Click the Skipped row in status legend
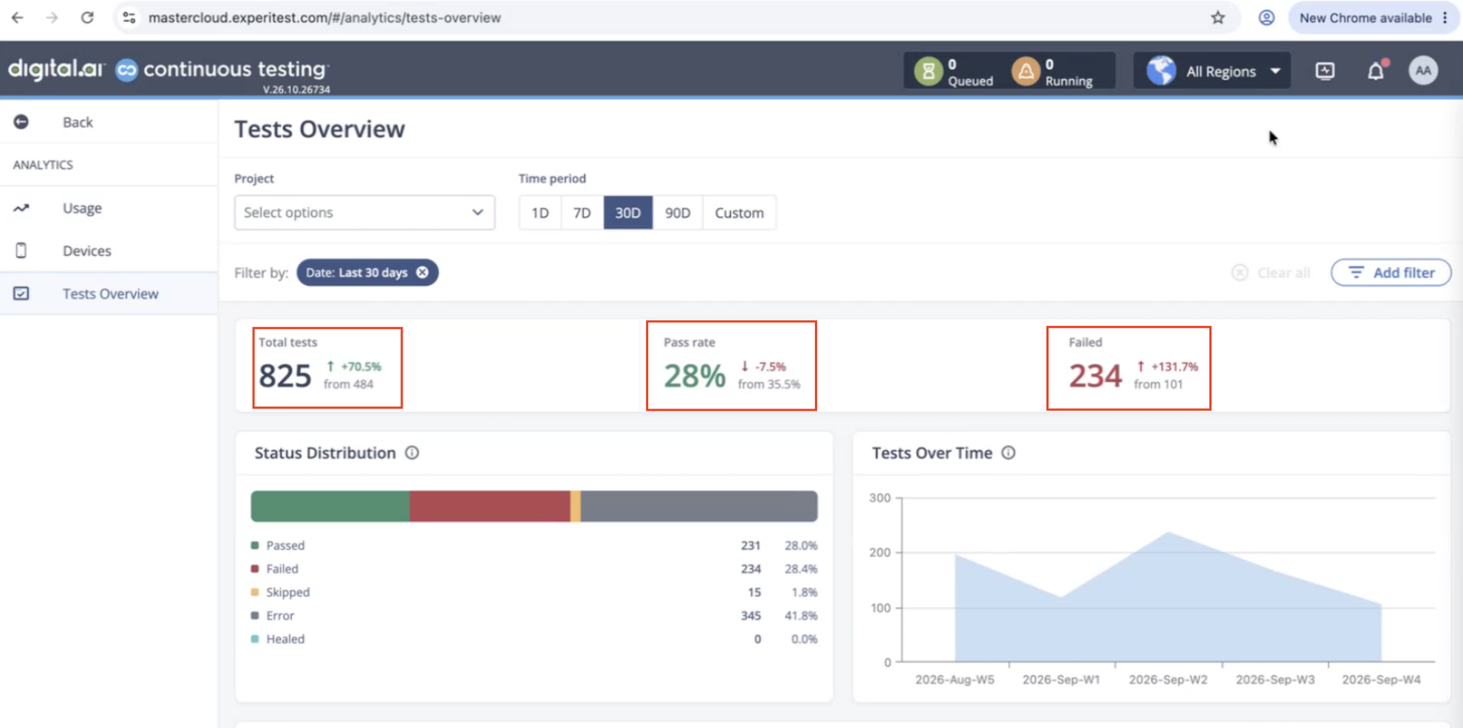 tap(534, 592)
